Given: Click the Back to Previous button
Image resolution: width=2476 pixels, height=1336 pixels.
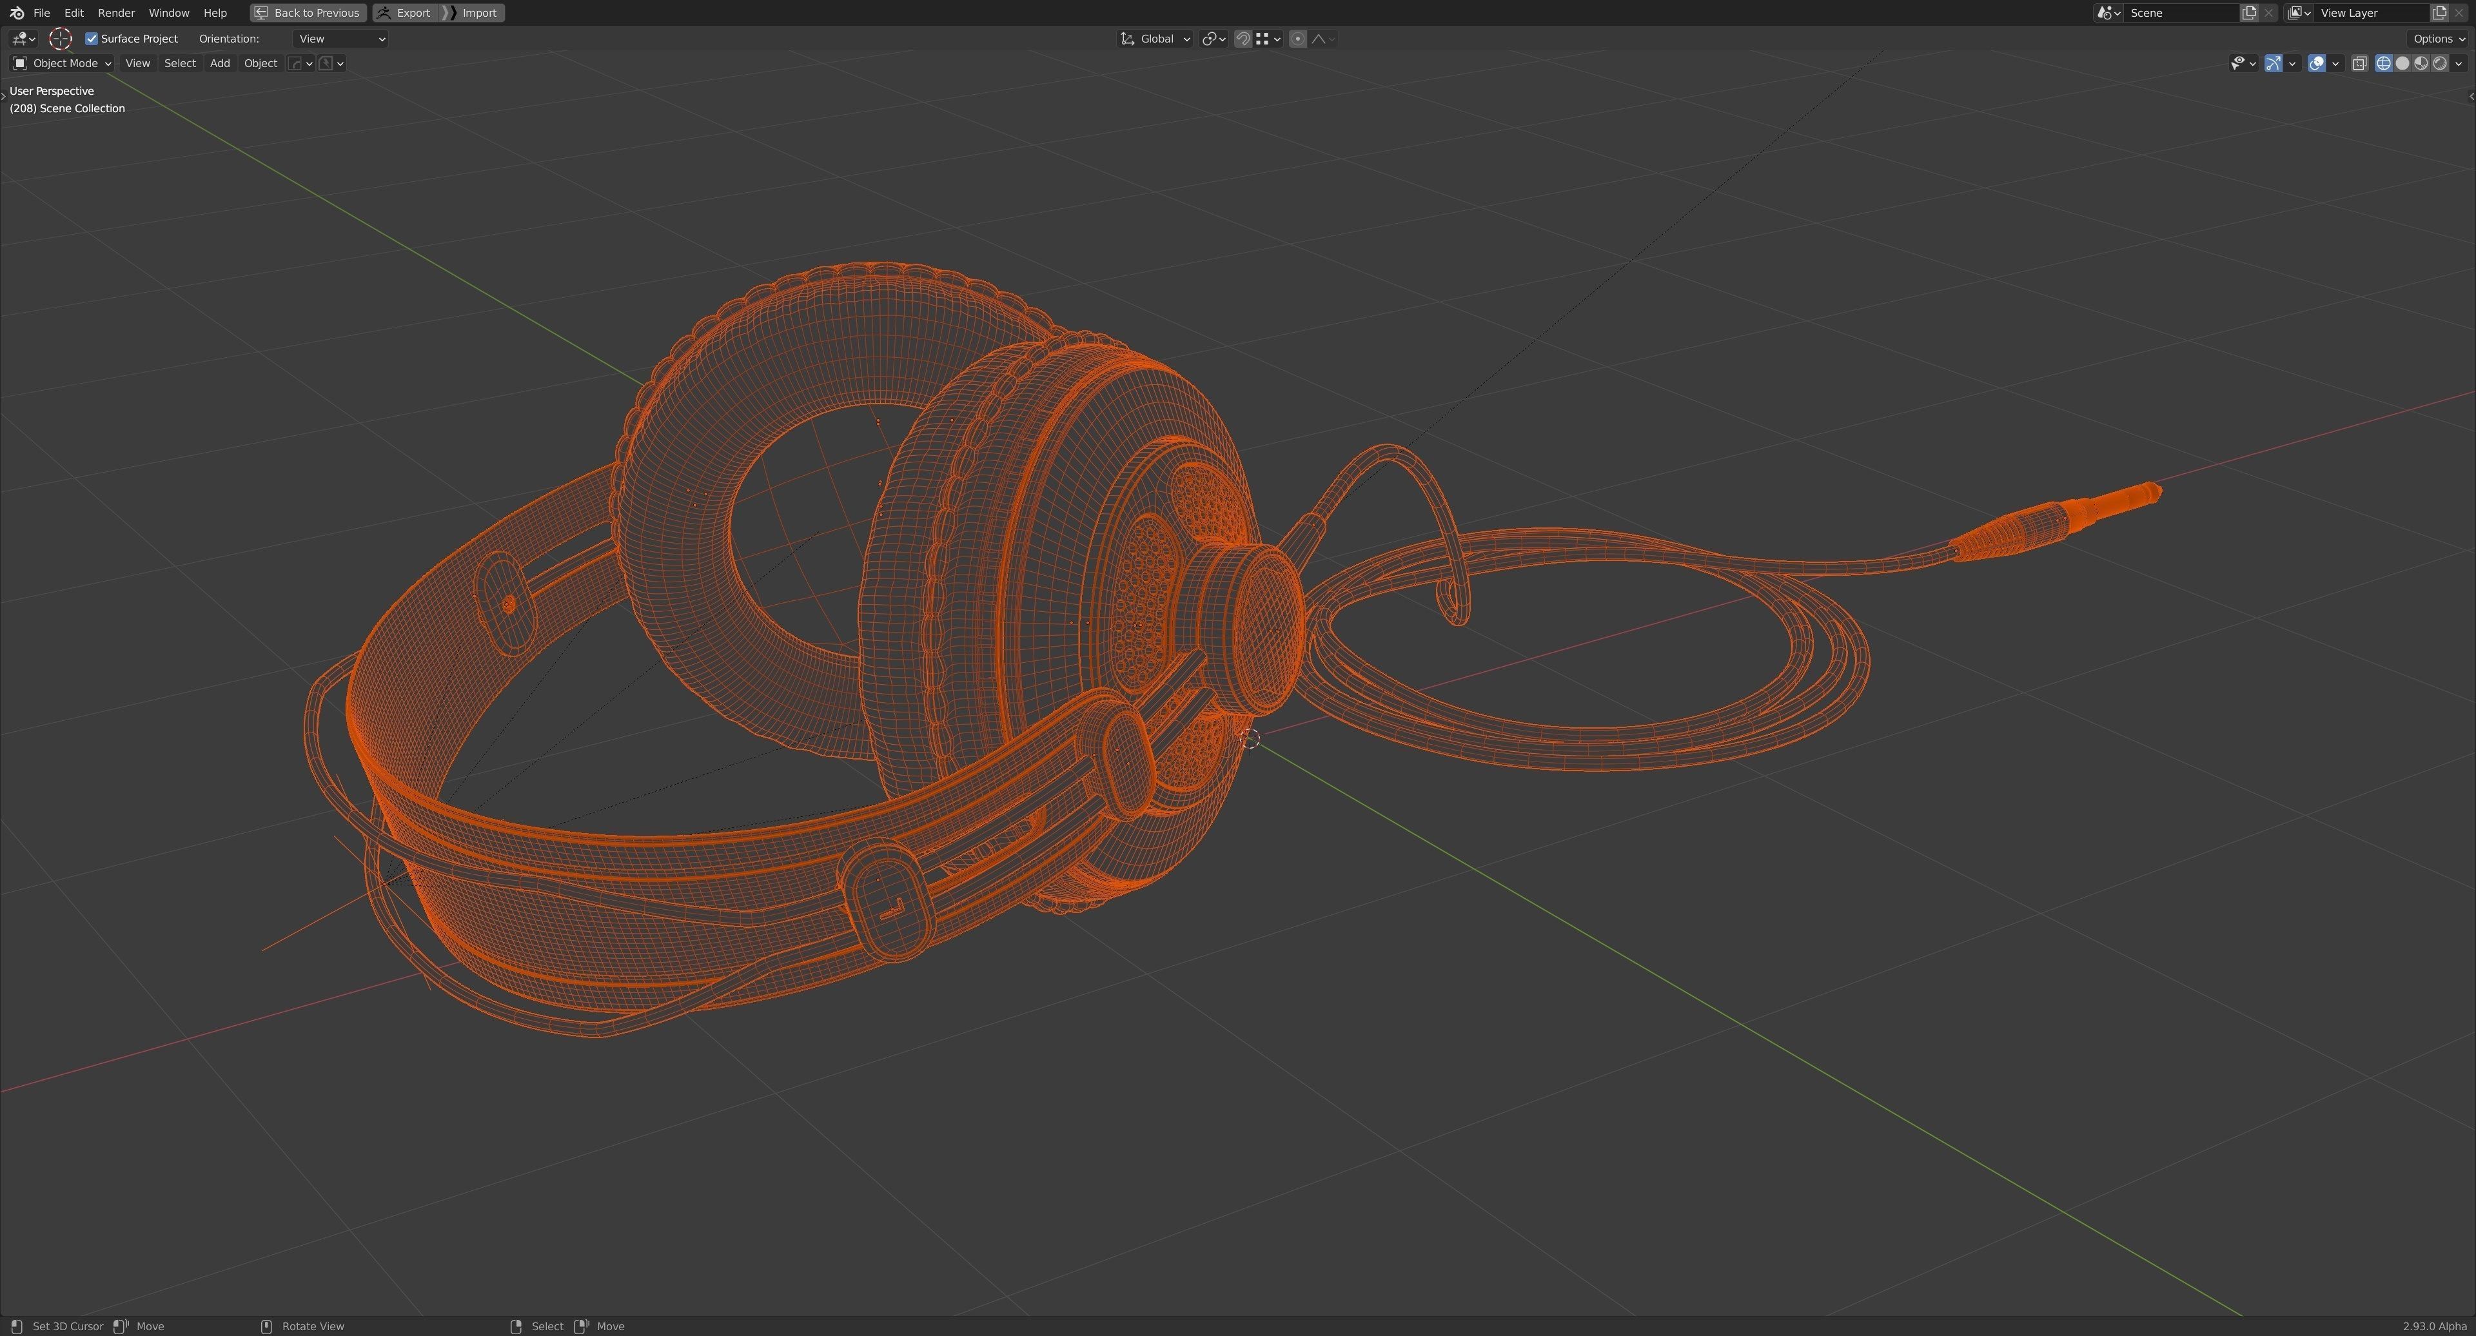Looking at the screenshot, I should click(308, 12).
